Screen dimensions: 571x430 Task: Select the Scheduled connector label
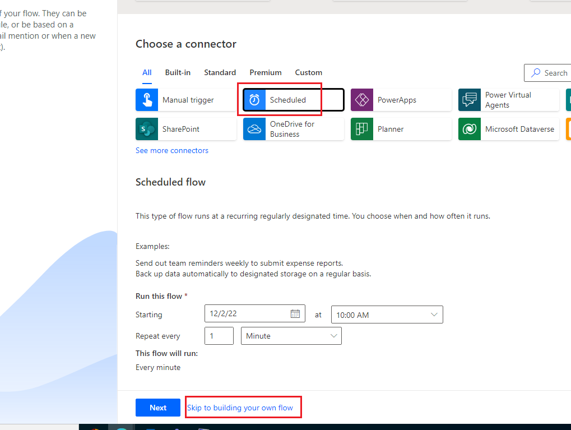click(287, 100)
